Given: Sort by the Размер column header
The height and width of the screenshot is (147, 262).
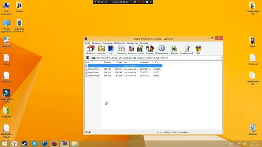Looking at the screenshot, I should pos(107,62).
